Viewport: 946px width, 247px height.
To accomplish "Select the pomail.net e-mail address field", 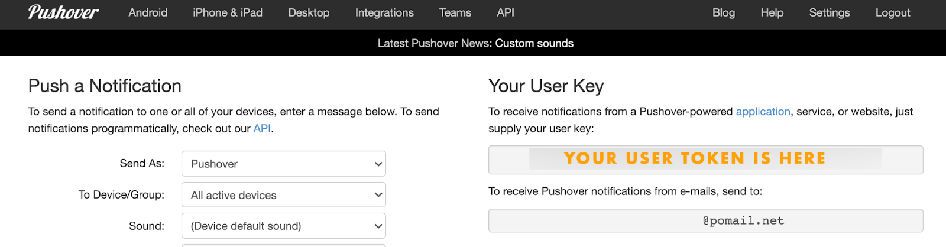I will tap(705, 220).
